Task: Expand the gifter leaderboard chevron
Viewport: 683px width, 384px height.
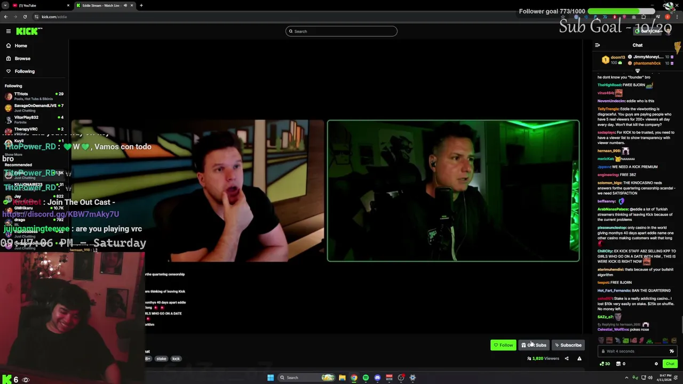Action: (638, 70)
